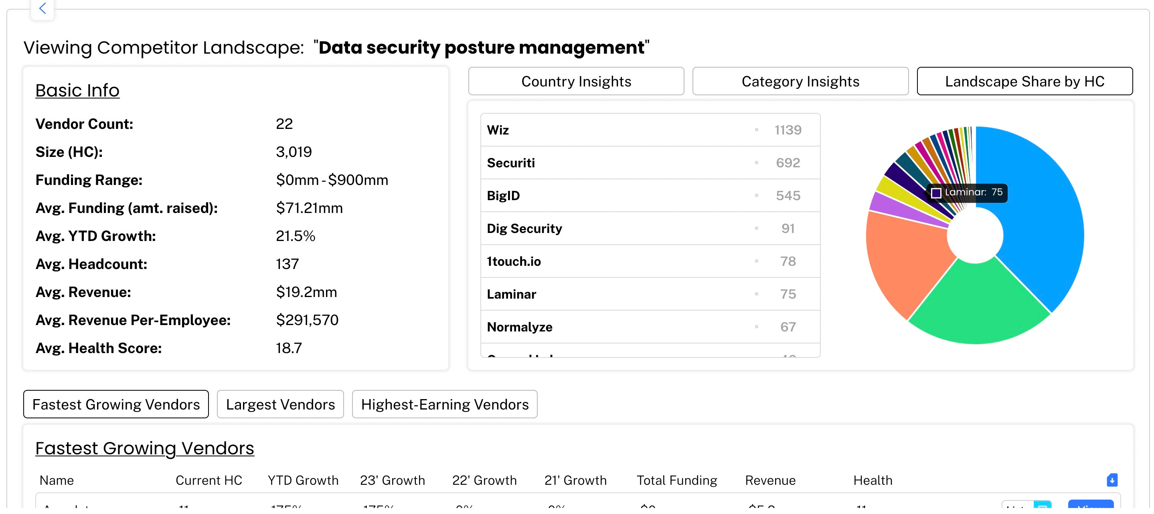The width and height of the screenshot is (1154, 514).
Task: Click the Health column header
Action: [873, 480]
